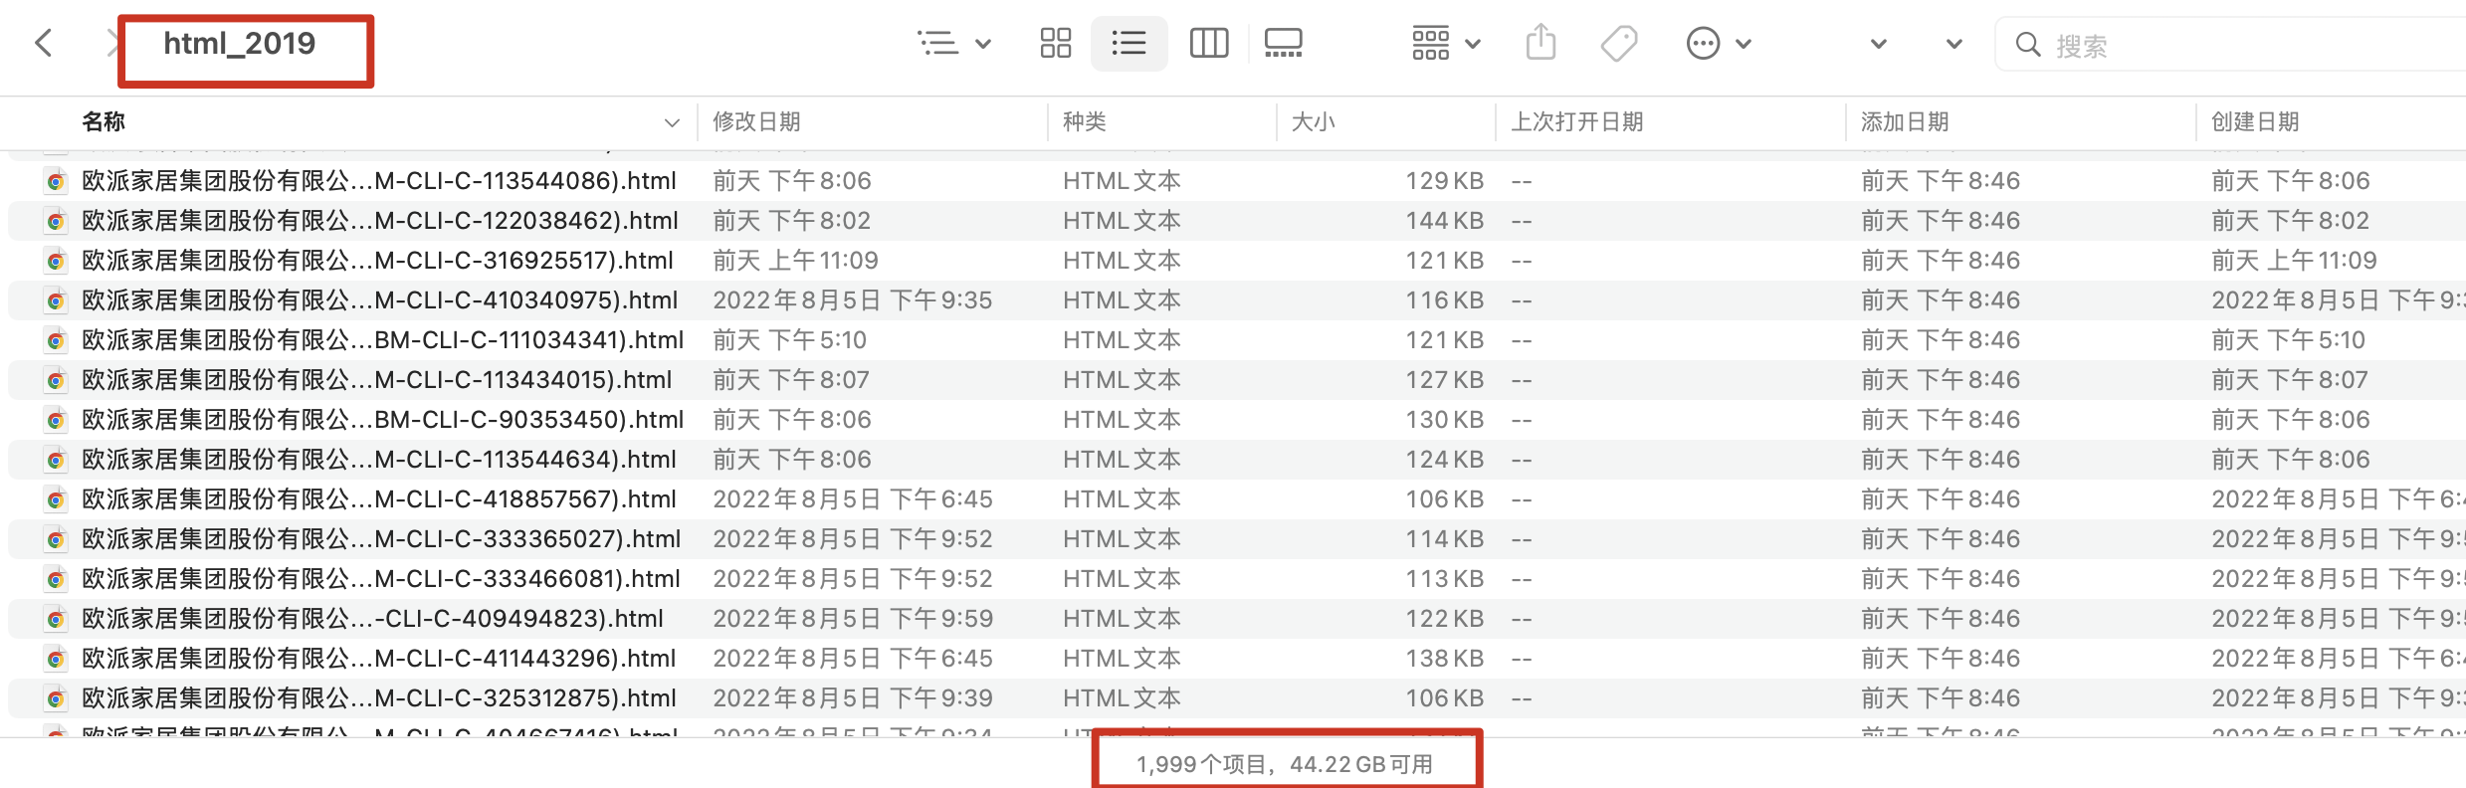The height and width of the screenshot is (788, 2466).
Task: Open the group-by grid dropdown
Action: click(1446, 44)
